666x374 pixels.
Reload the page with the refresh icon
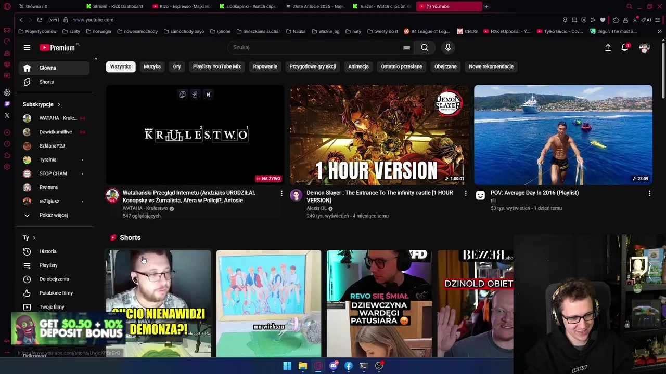click(x=40, y=20)
